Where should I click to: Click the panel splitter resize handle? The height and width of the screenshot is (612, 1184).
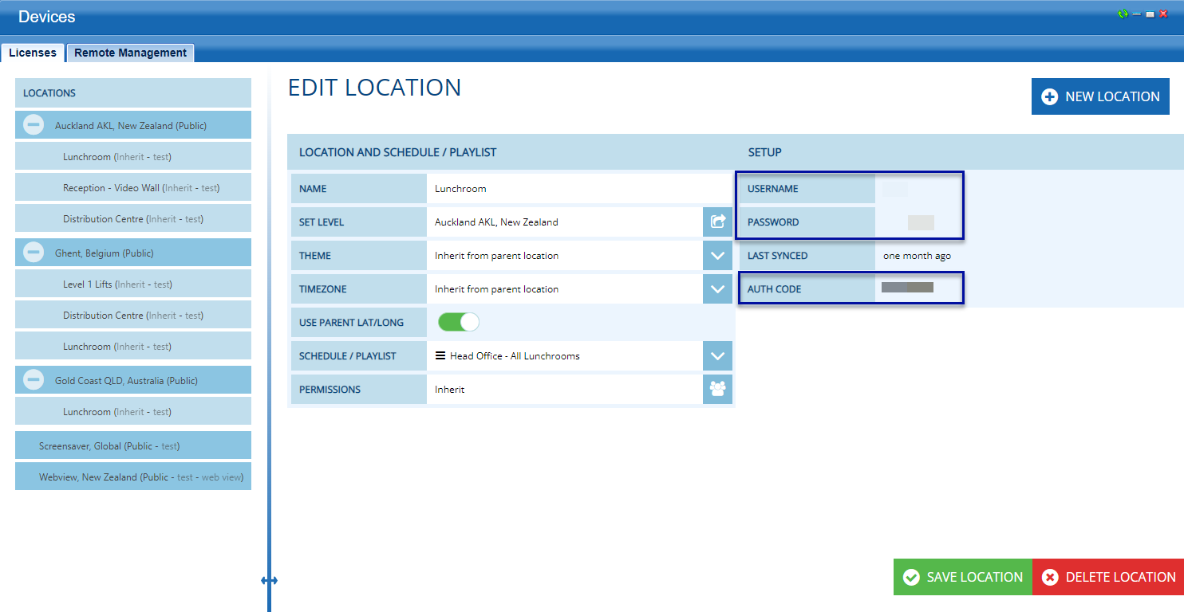(x=269, y=581)
